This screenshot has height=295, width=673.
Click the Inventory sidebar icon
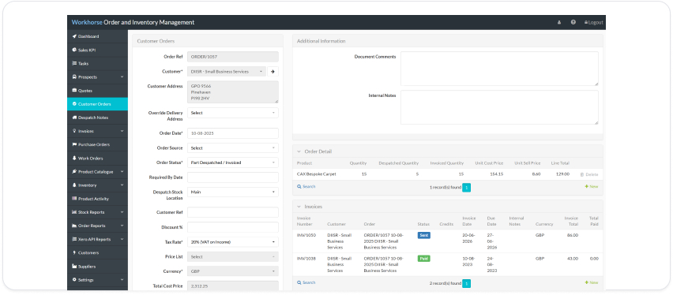tap(74, 185)
